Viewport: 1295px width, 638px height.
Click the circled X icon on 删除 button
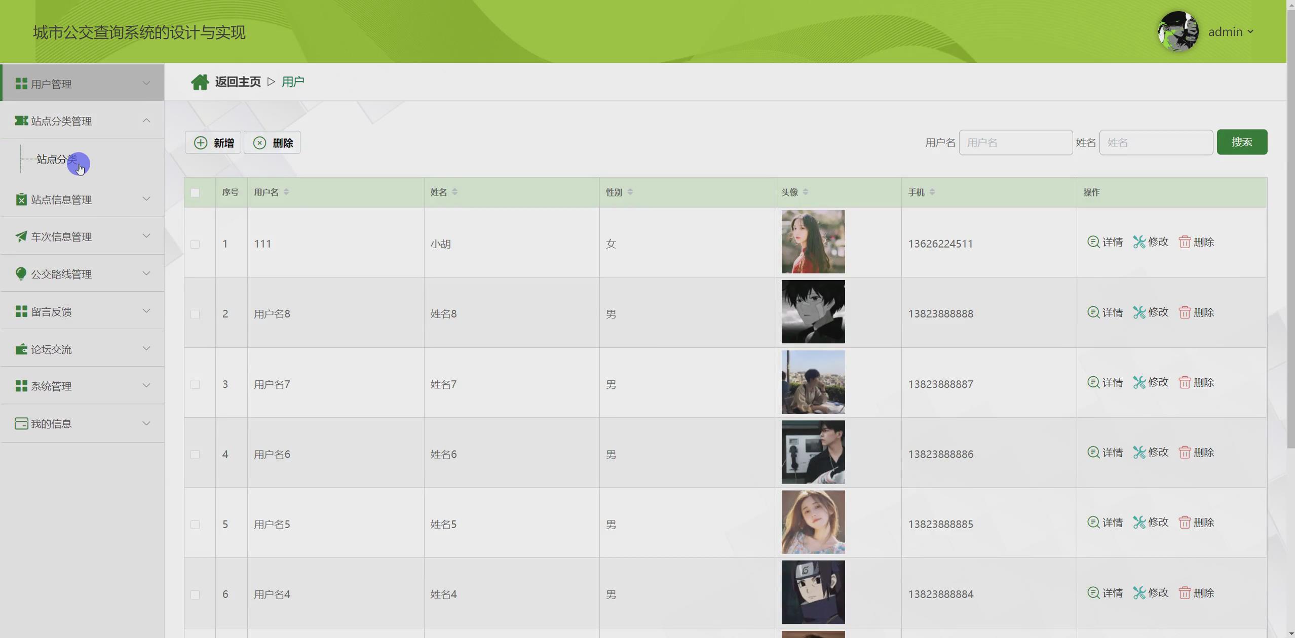tap(259, 143)
